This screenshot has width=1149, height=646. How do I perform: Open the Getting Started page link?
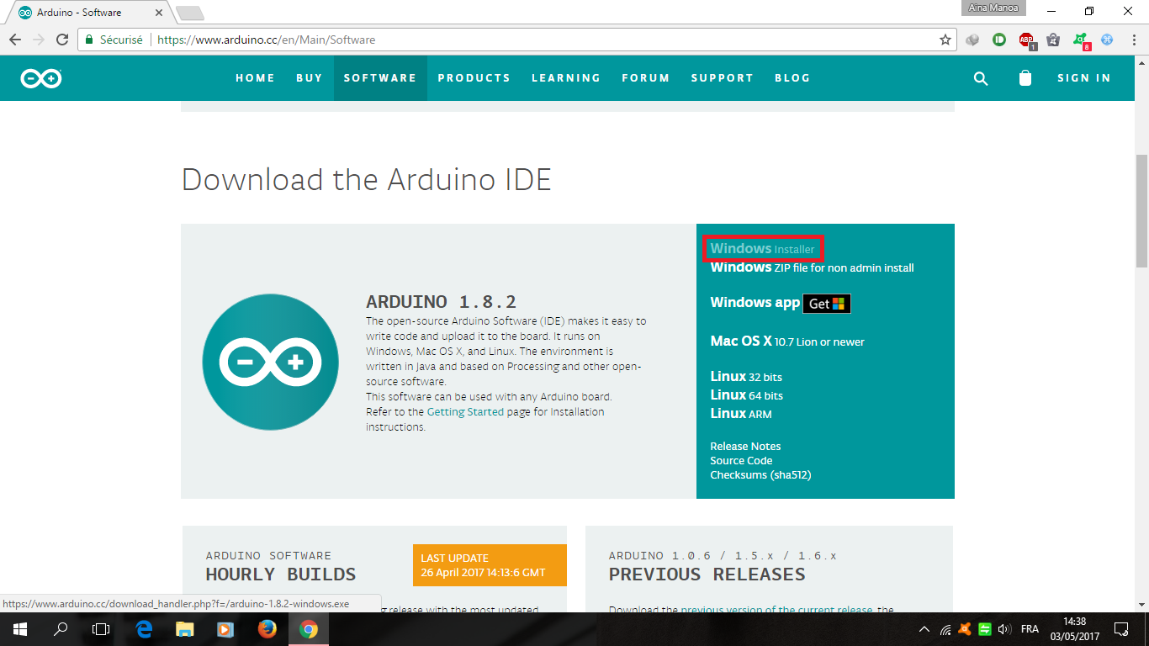(x=465, y=412)
